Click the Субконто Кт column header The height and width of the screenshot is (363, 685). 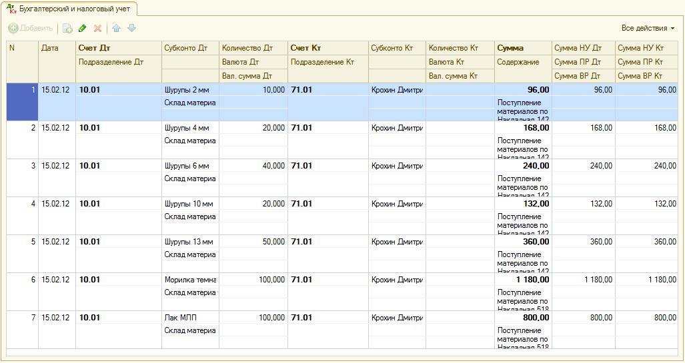pos(397,48)
